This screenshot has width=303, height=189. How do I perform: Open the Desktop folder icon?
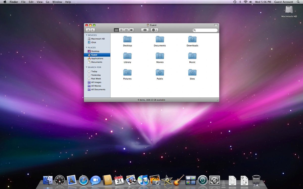(127, 39)
